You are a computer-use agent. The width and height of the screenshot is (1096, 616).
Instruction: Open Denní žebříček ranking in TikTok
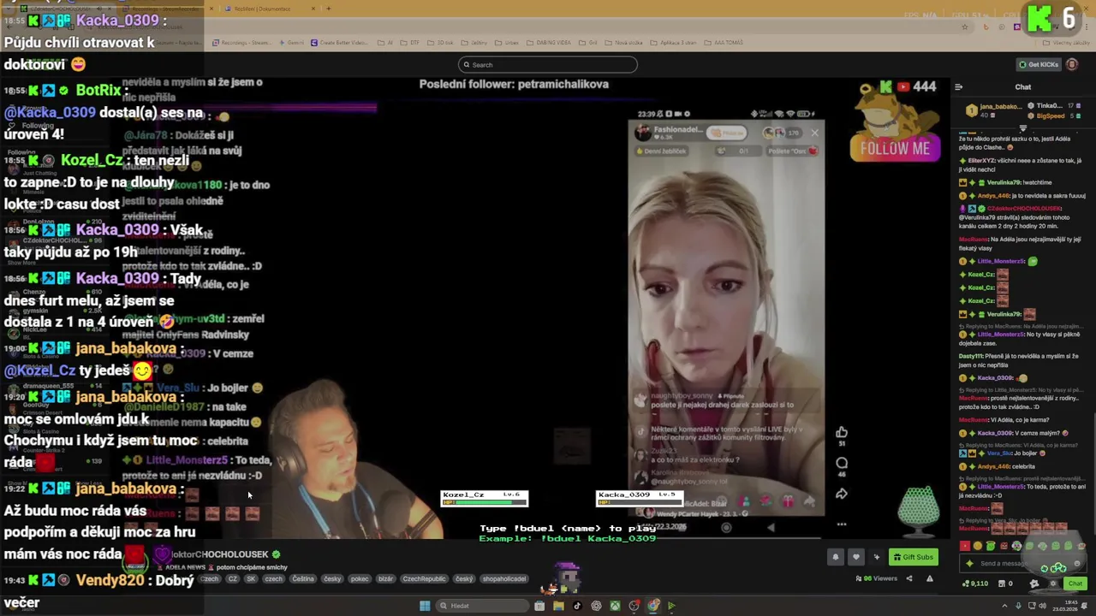coord(664,151)
